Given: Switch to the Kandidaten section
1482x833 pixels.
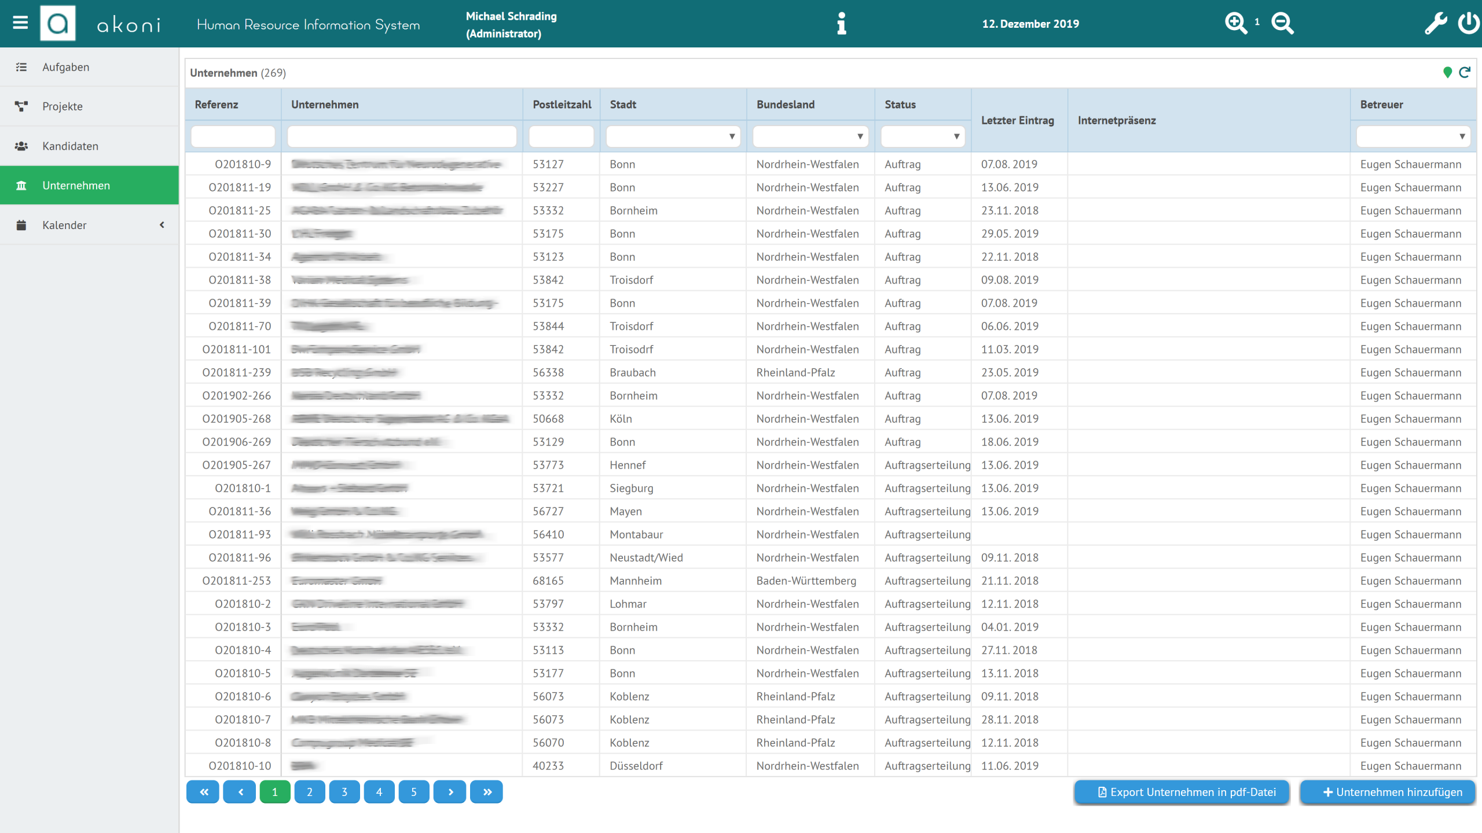Looking at the screenshot, I should [69, 146].
